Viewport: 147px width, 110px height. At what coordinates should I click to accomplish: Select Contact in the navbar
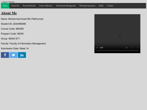(110, 6)
